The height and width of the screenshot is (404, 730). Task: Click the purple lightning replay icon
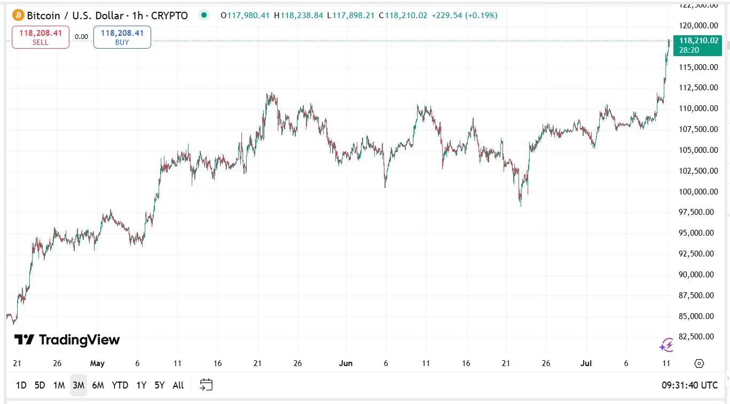click(x=666, y=345)
